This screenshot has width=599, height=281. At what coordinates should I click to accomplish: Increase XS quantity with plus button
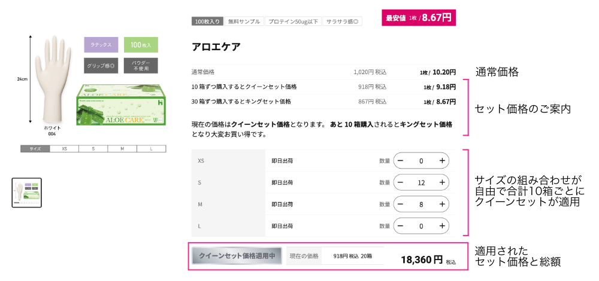[442, 160]
